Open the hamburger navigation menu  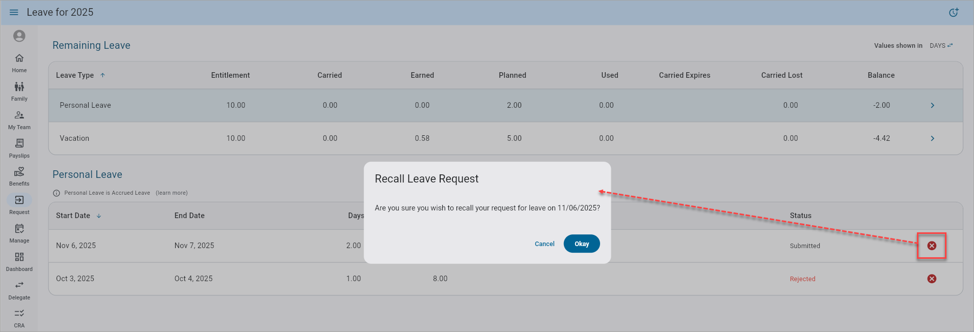tap(14, 12)
